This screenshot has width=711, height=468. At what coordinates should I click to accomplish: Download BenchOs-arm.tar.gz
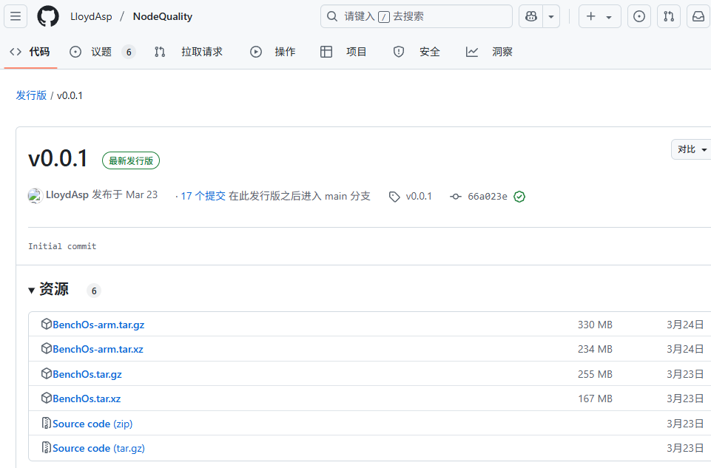[x=98, y=325]
